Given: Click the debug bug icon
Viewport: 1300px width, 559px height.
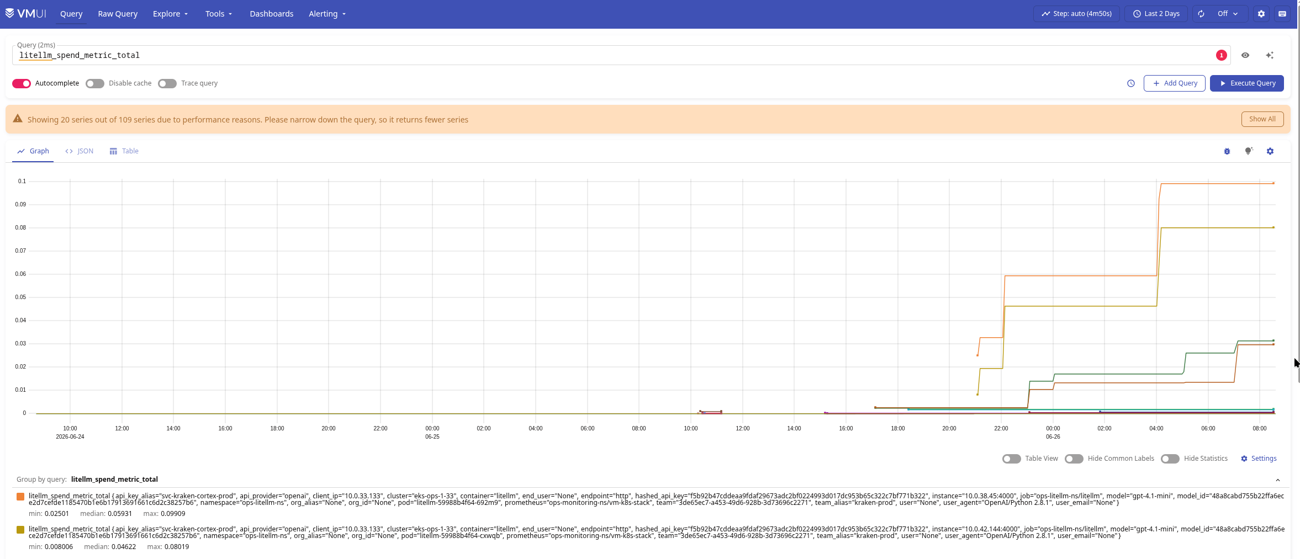Looking at the screenshot, I should click(1227, 151).
